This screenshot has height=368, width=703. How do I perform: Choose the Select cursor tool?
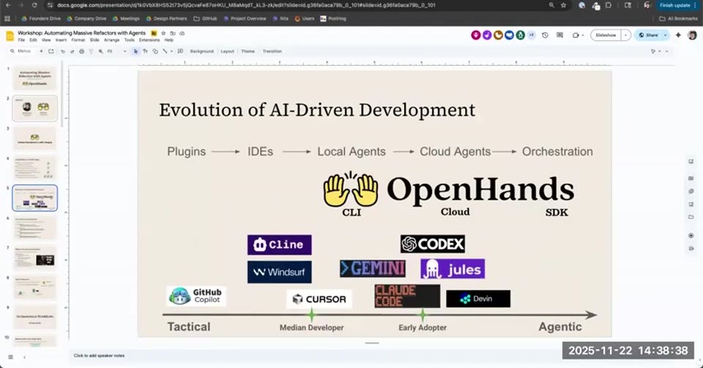coord(136,51)
